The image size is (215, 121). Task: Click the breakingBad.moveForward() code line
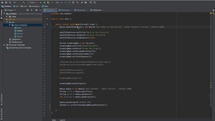73,83
